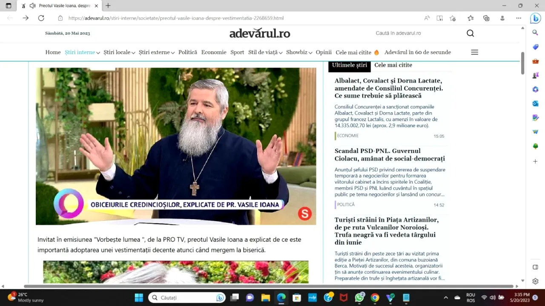Select the Ultimele știri tab
545x306 pixels.
point(349,65)
